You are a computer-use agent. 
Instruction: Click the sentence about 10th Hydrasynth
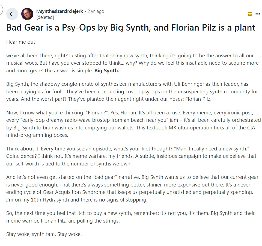coord(76,200)
